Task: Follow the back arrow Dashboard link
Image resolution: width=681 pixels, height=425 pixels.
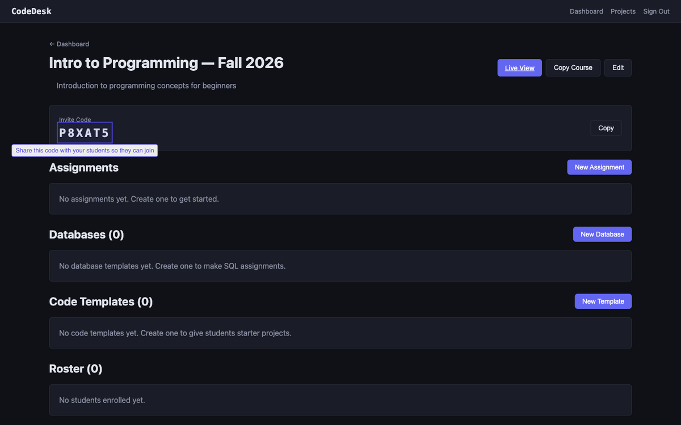Action: (69, 44)
